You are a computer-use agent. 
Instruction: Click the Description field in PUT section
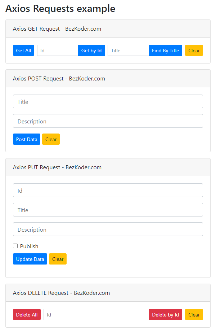tap(108, 229)
